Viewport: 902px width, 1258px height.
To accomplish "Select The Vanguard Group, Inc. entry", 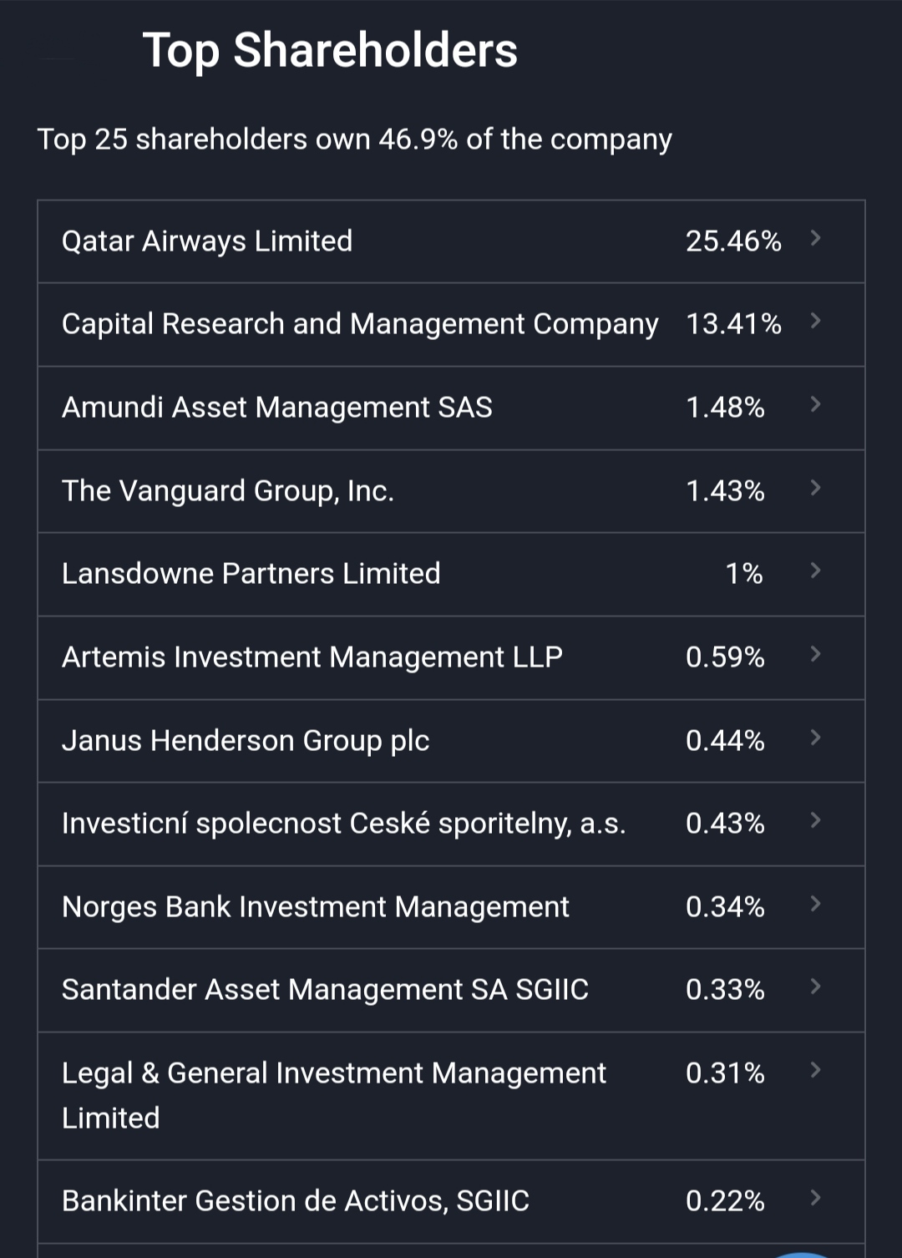I will (228, 491).
